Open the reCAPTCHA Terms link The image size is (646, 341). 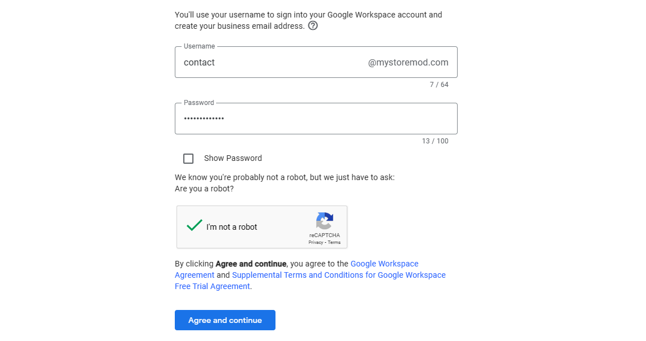click(x=334, y=242)
